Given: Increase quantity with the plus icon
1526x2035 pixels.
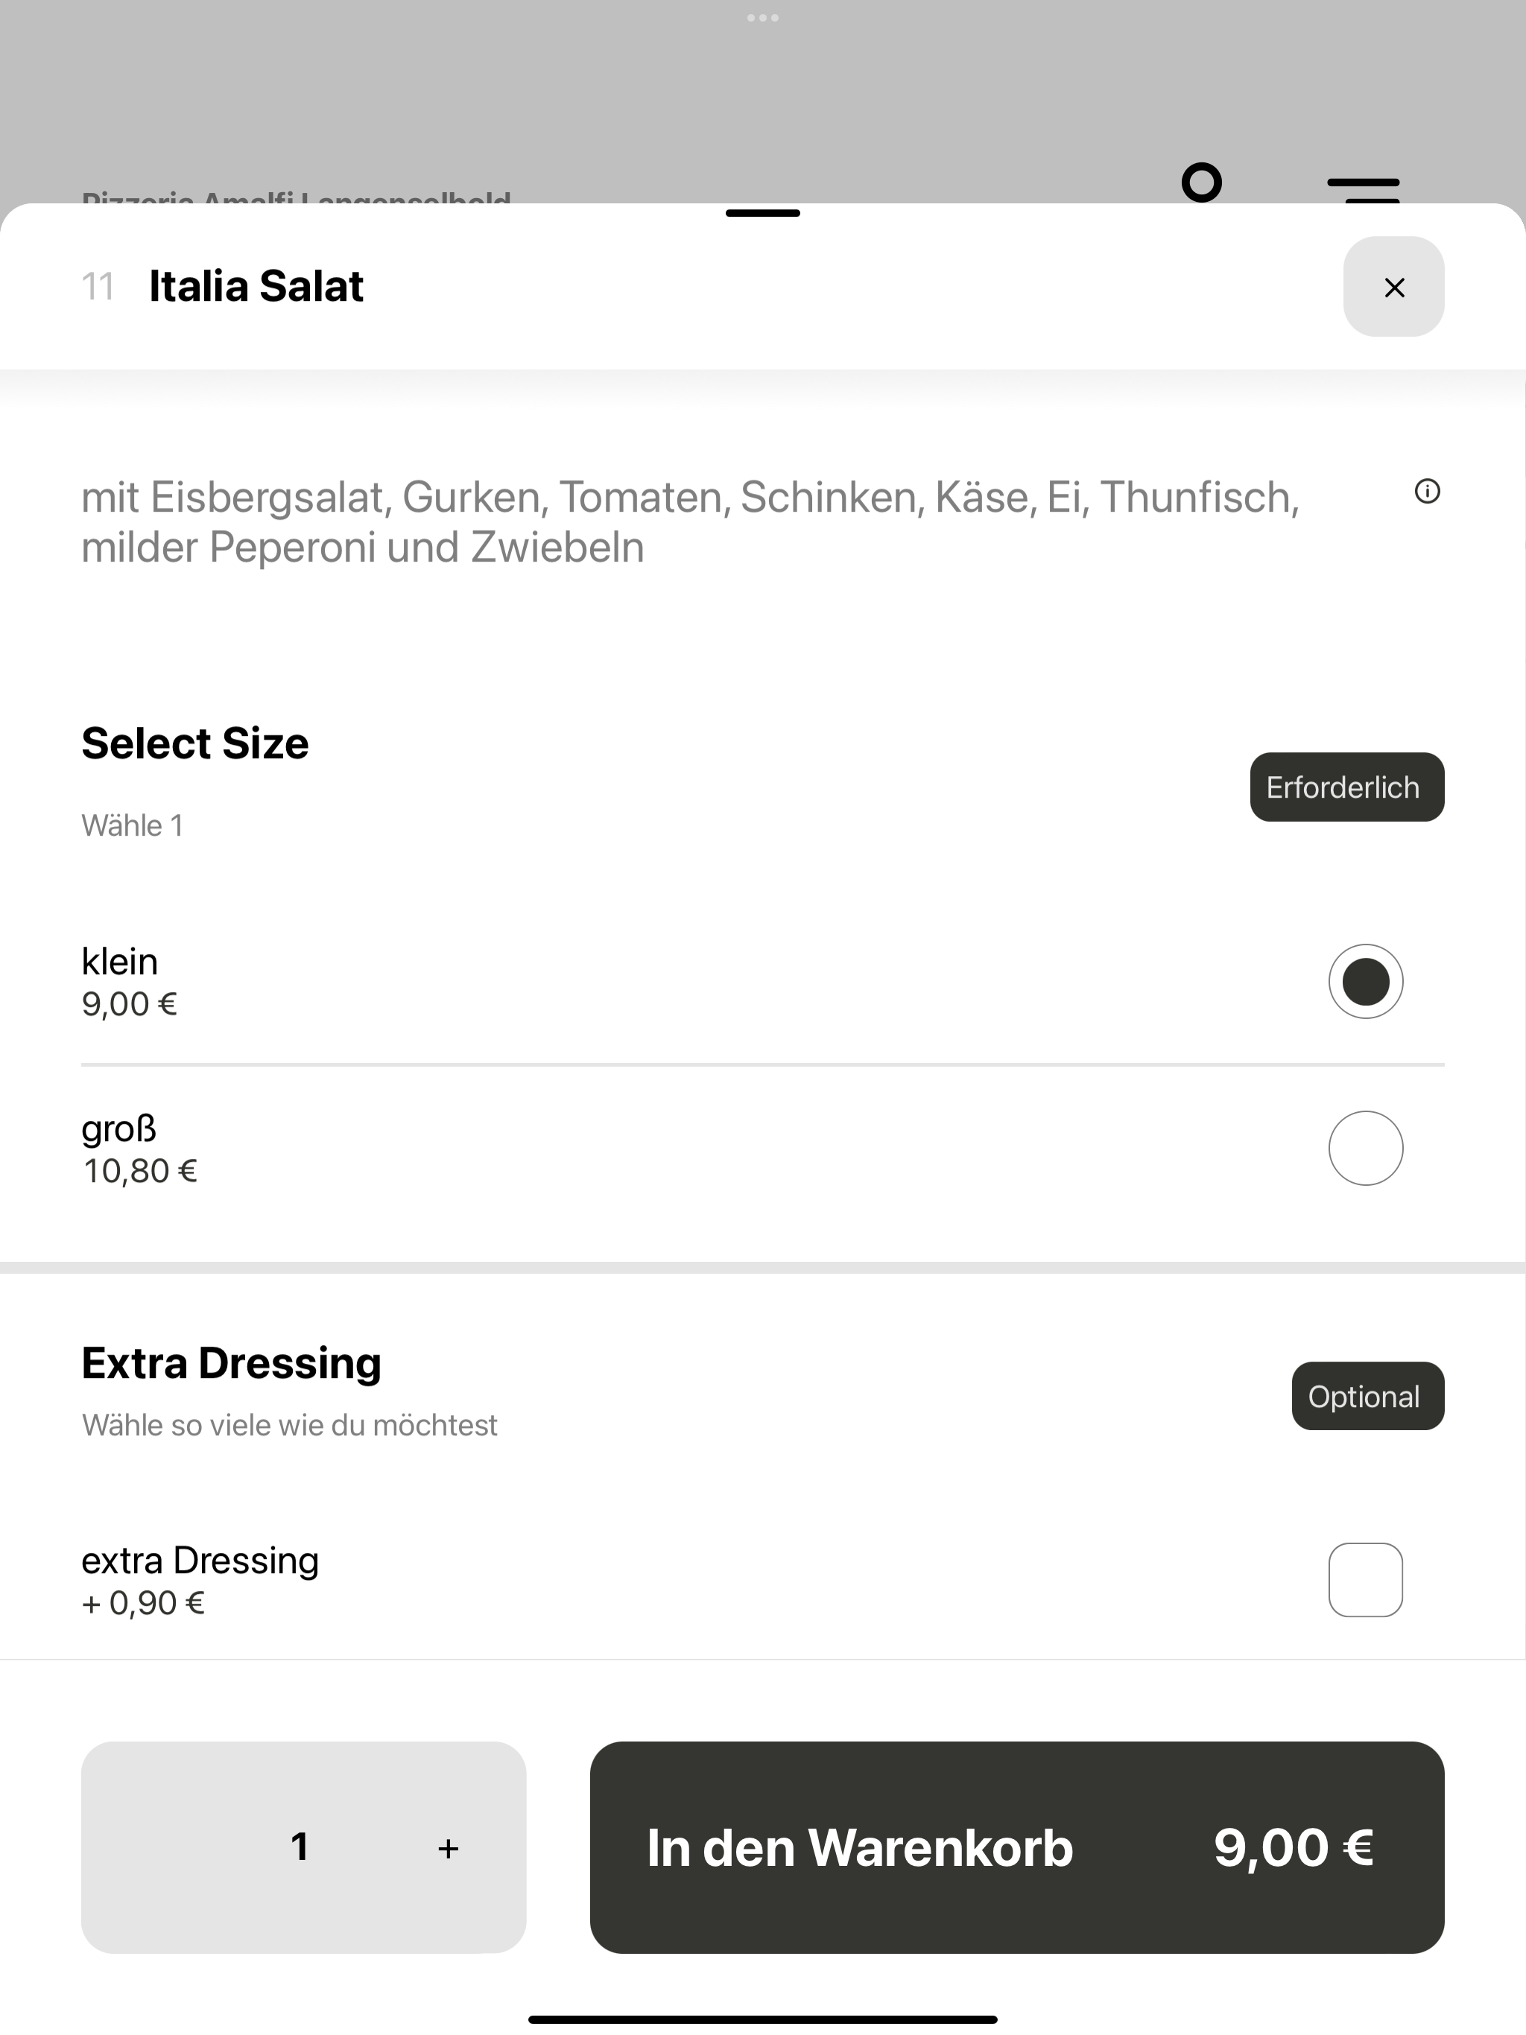Looking at the screenshot, I should 449,1848.
